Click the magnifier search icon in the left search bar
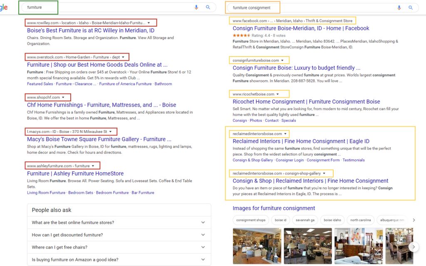Viewport: 426px width, 266px height. tap(208, 7)
